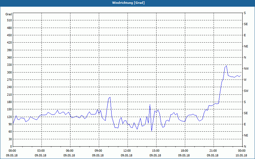Screen dimensions: 255x159
Task: Click the 450 degree axis label
Action: coord(10,35)
